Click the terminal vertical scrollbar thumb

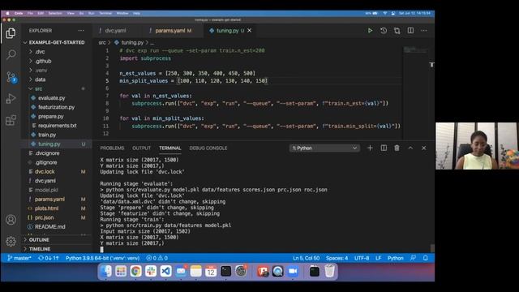432,248
